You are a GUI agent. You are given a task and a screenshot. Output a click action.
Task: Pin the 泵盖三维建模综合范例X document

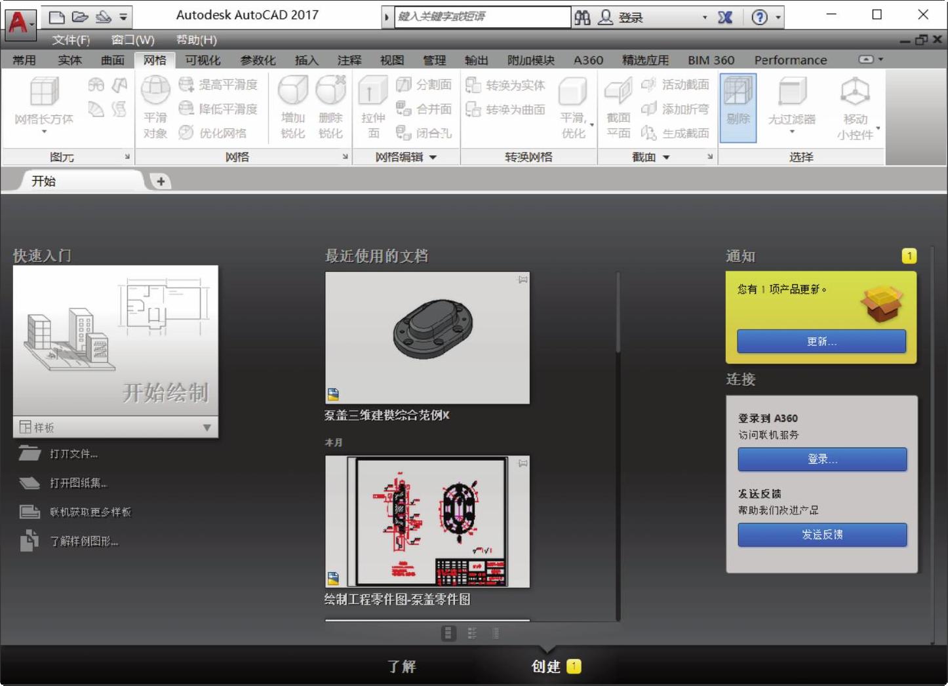[x=523, y=280]
